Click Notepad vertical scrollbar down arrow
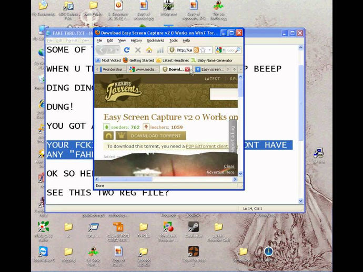The image size is (363, 272). click(x=300, y=201)
